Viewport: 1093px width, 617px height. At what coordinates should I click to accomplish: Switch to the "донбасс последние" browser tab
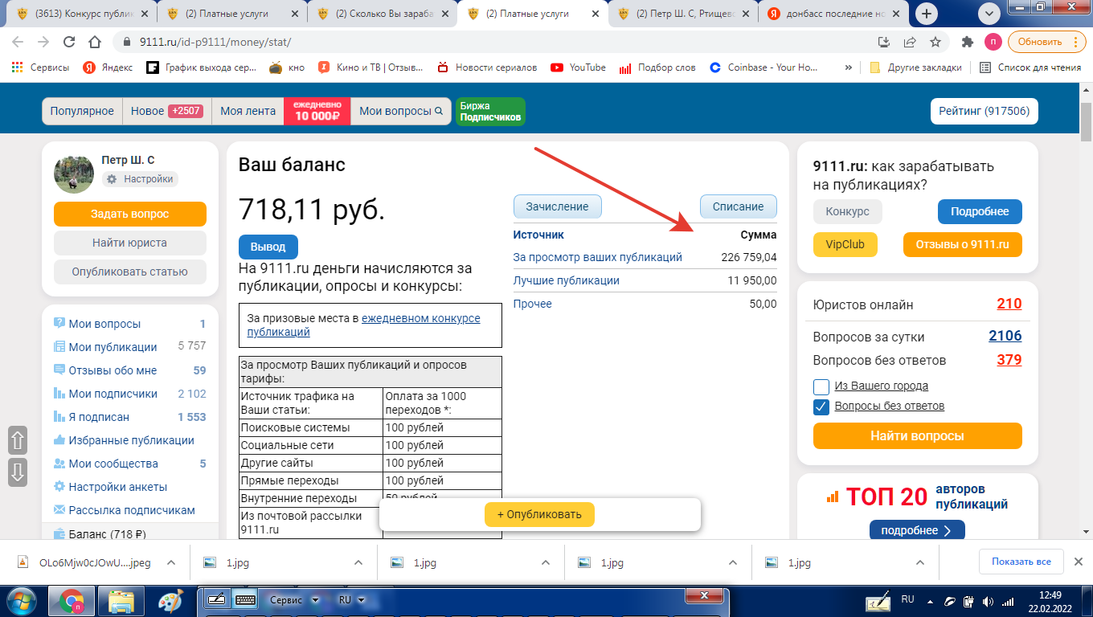click(832, 14)
